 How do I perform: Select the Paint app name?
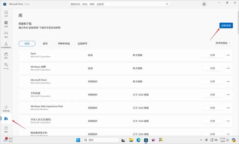(33, 54)
